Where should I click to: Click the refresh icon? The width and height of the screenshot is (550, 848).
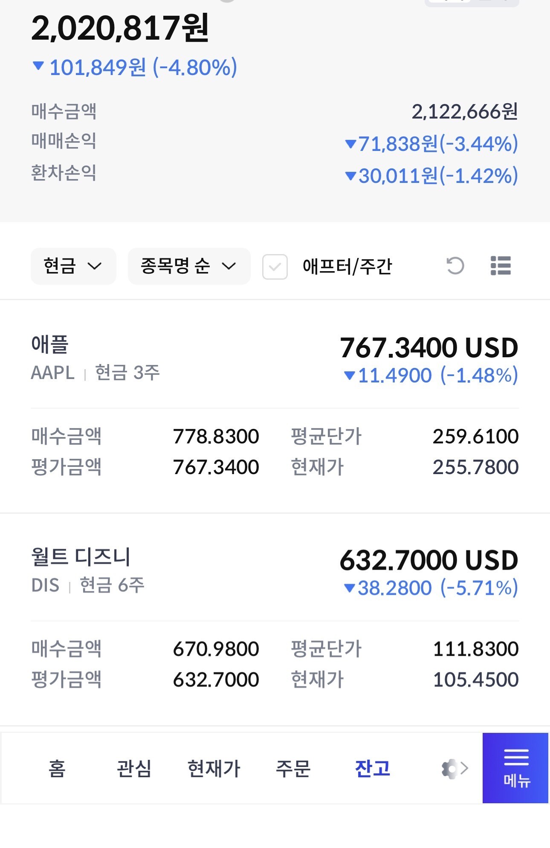(455, 266)
